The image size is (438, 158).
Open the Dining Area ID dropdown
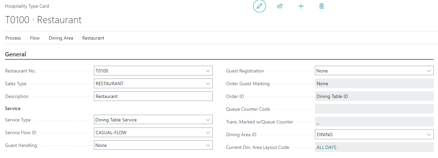[x=429, y=135]
